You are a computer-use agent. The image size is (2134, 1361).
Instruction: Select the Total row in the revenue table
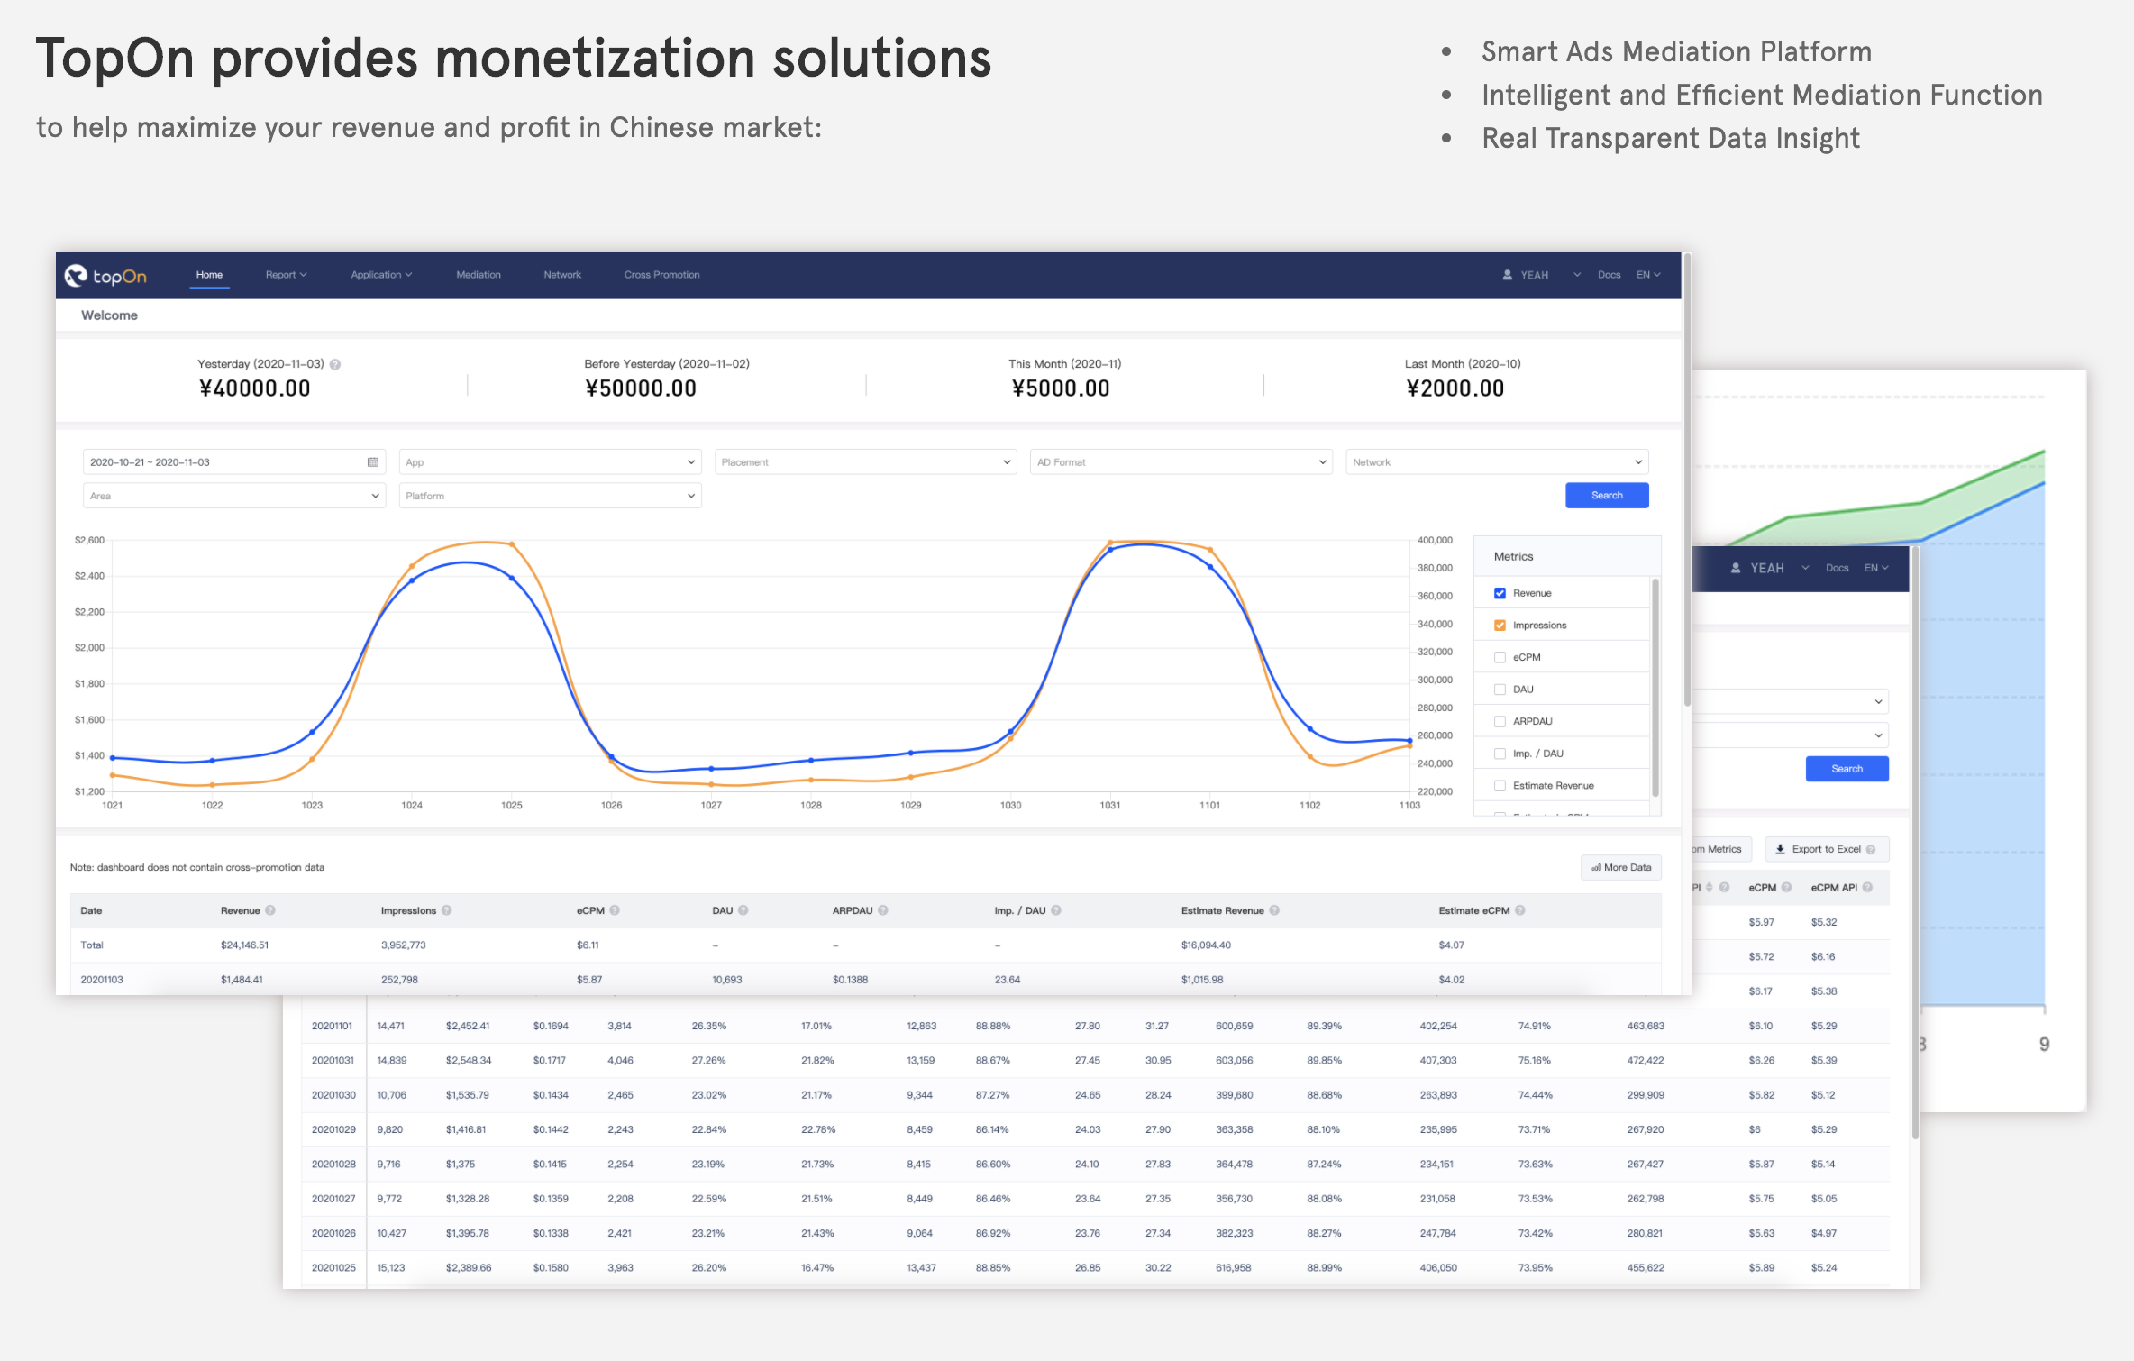(865, 945)
